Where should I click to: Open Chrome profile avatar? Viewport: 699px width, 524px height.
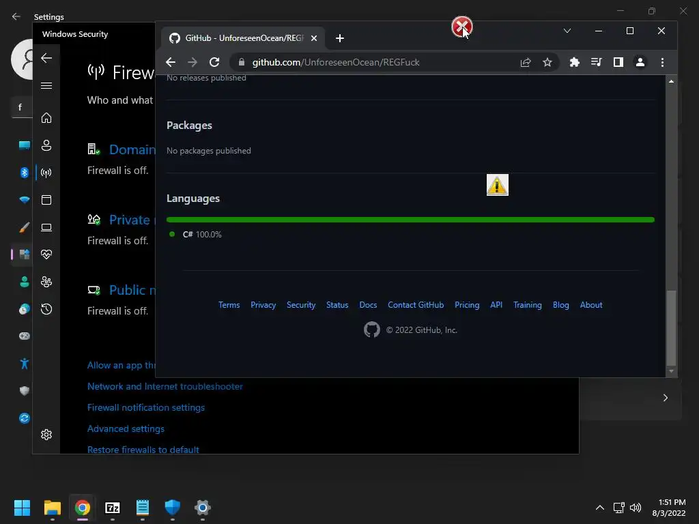pos(640,62)
